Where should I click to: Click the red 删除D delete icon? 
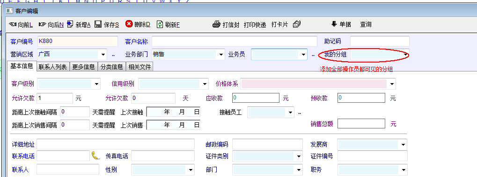(x=129, y=24)
